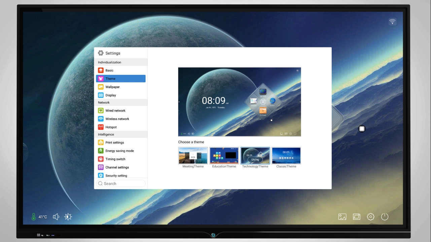Click the large theme preview image

click(240, 102)
